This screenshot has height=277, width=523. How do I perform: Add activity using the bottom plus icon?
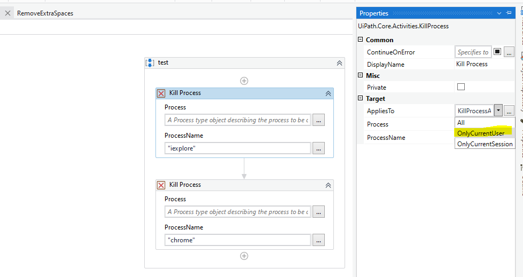244,256
